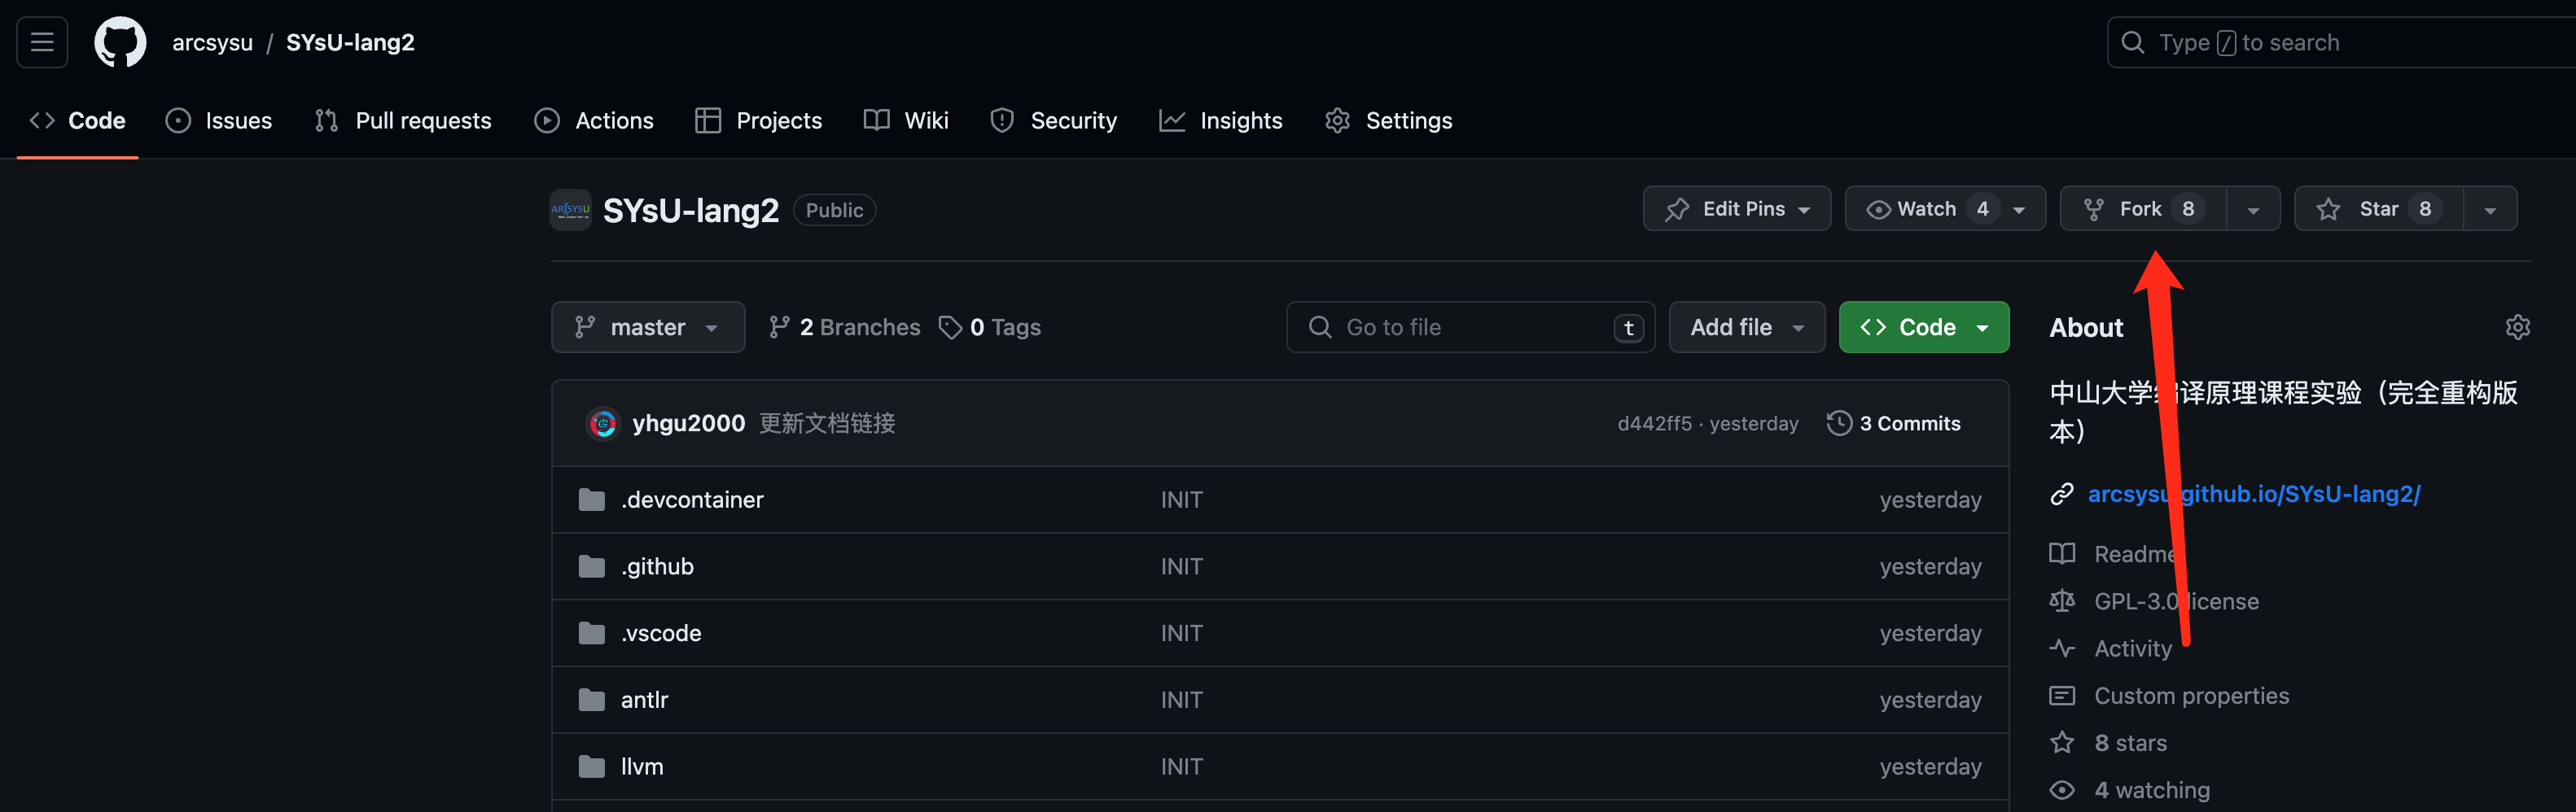This screenshot has height=812, width=2576.
Task: Open the green Code dropdown
Action: click(x=1923, y=328)
